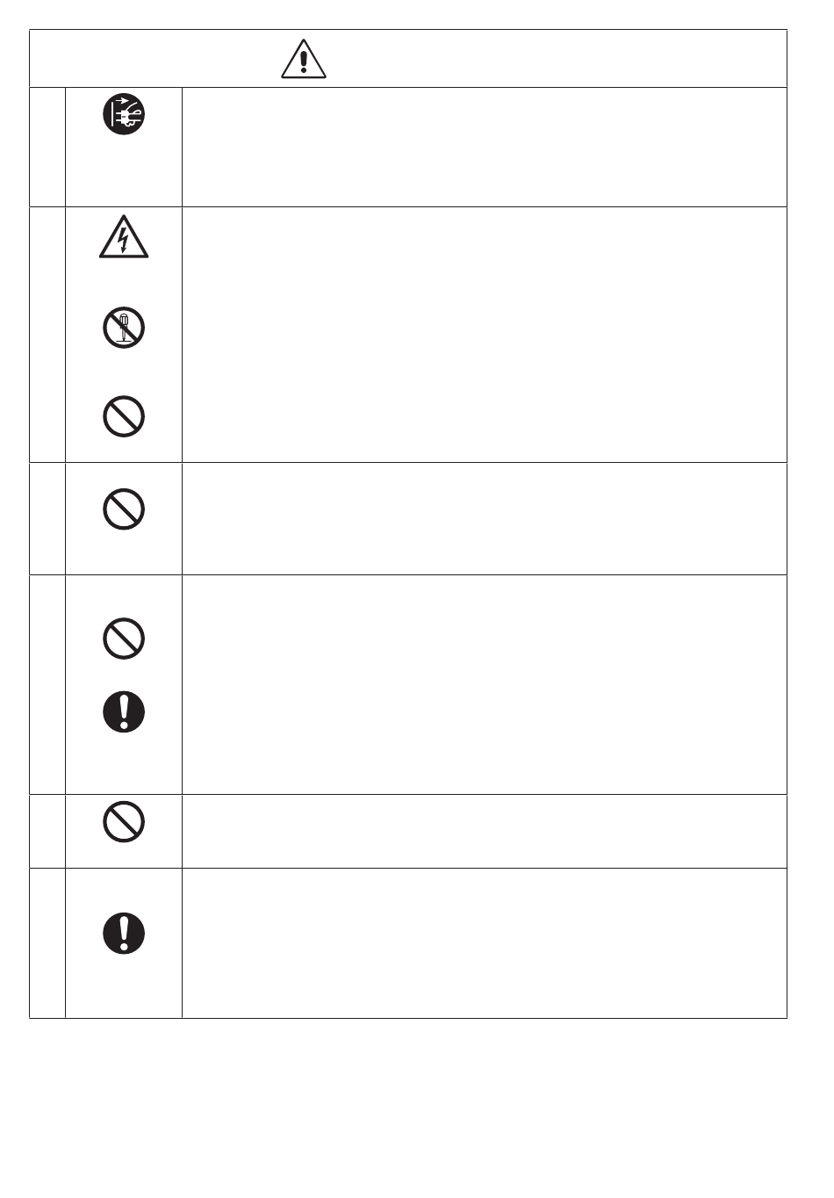Image resolution: width=834 pixels, height=1198 pixels.
Task: Click the blank text cell in the shortest row
Action: tap(484, 831)
